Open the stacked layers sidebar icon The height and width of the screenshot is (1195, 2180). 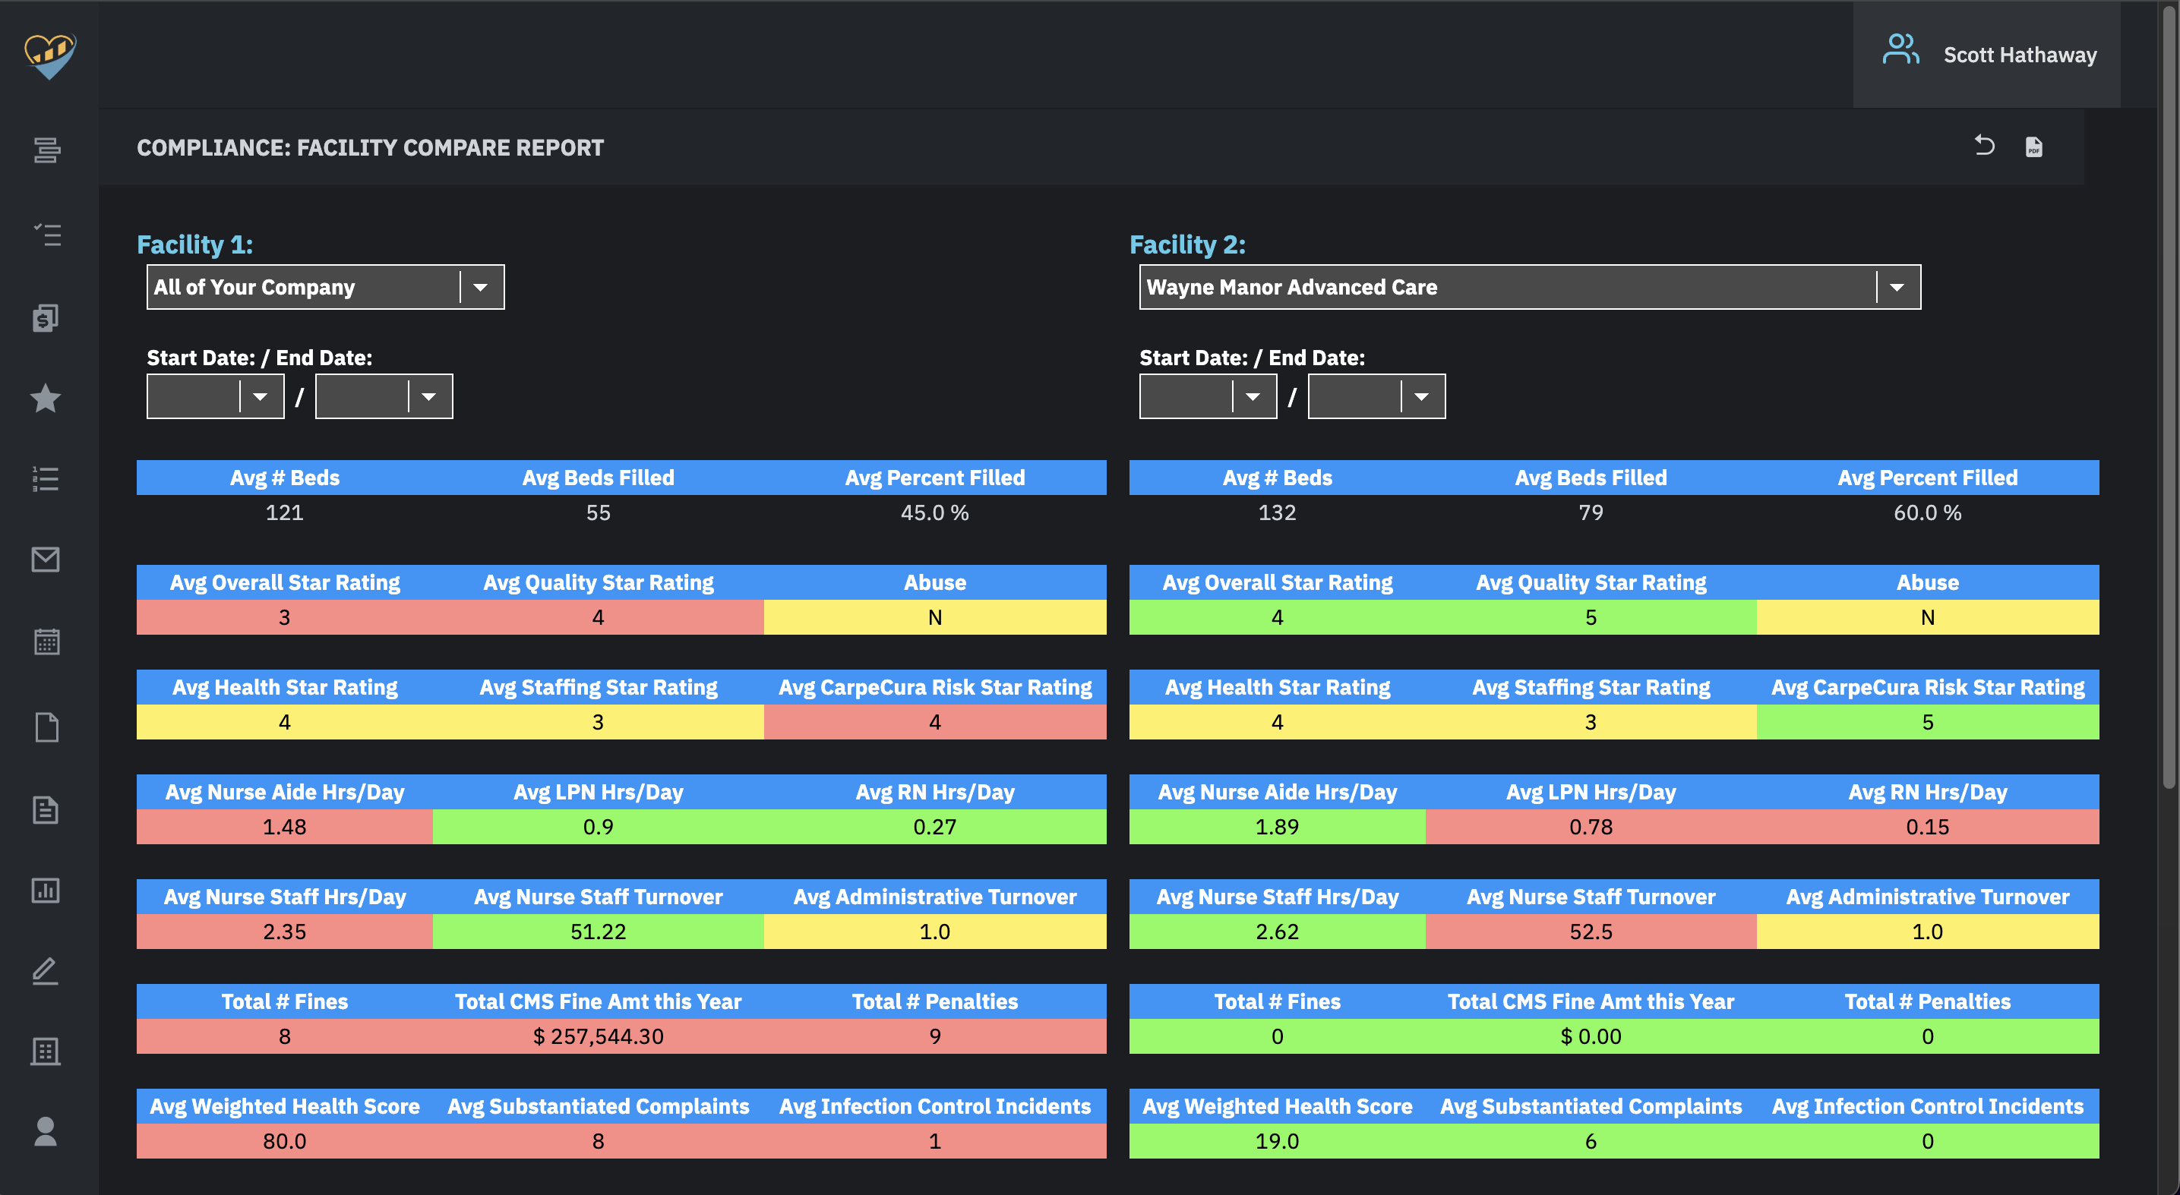point(46,150)
